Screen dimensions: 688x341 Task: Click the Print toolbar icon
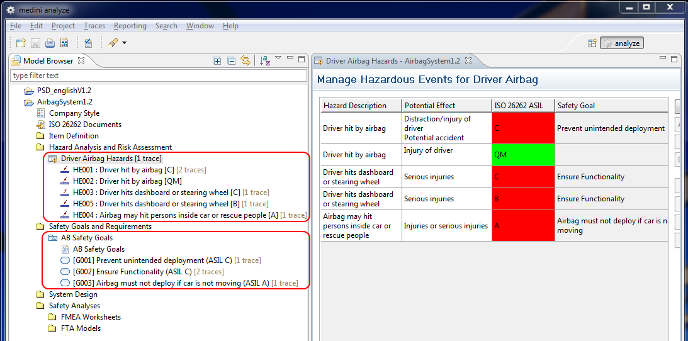50,43
